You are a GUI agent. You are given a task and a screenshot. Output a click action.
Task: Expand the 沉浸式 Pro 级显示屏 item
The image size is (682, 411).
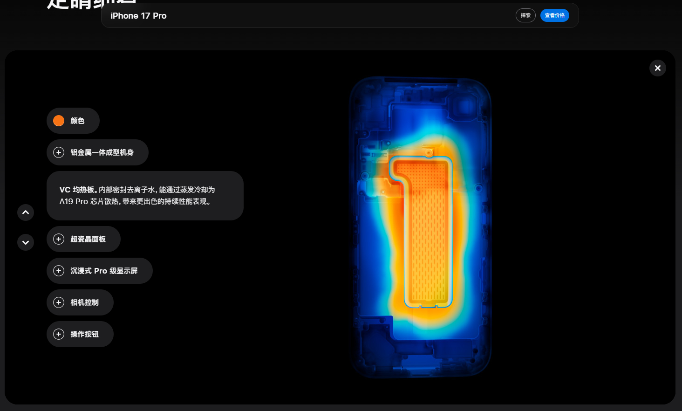pos(100,271)
